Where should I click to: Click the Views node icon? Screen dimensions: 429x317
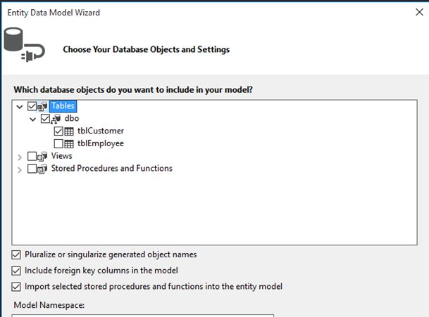(43, 156)
